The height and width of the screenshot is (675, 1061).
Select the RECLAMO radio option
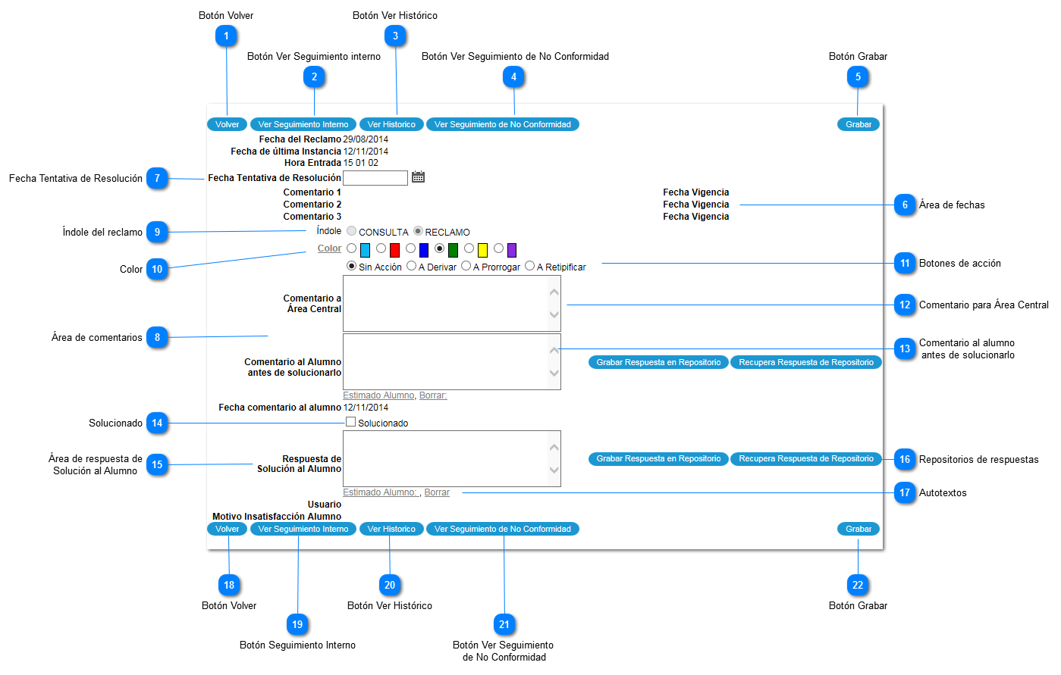pyautogui.click(x=418, y=230)
